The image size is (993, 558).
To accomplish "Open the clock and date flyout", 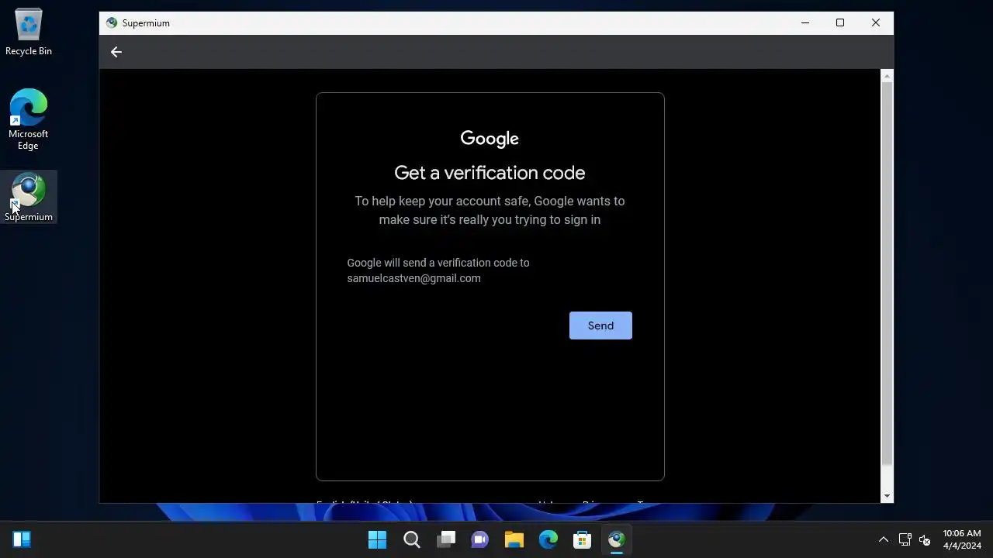I will point(962,539).
